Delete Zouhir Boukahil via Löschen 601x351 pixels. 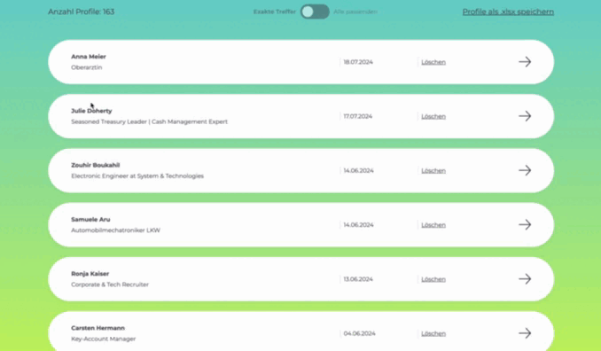pos(433,171)
